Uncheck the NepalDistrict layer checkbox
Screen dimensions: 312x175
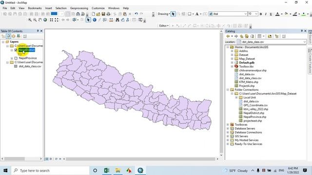coord(16,50)
